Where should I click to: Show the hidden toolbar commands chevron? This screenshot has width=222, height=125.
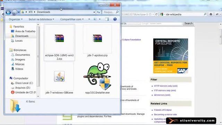[89, 19]
